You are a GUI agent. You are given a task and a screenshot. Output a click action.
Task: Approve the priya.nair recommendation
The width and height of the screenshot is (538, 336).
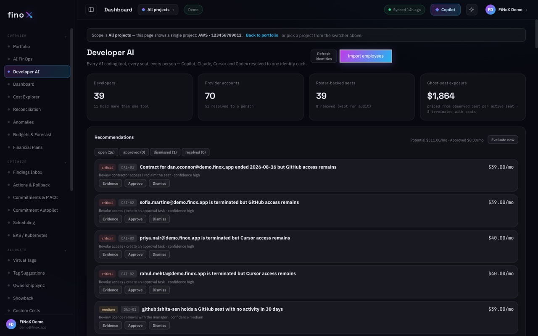tap(135, 255)
